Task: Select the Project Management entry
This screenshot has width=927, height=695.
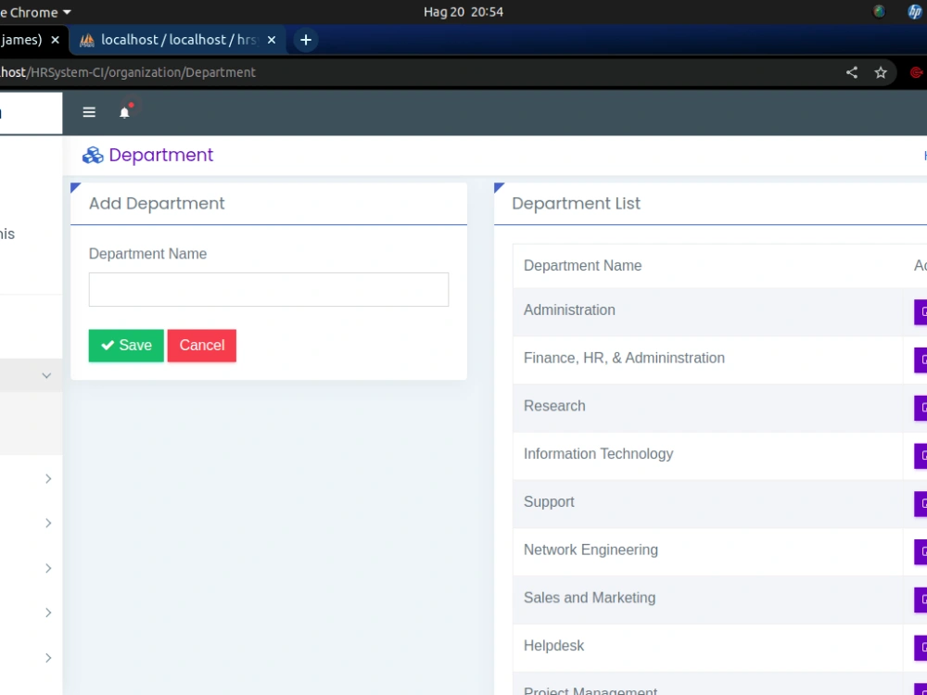Action: (590, 690)
